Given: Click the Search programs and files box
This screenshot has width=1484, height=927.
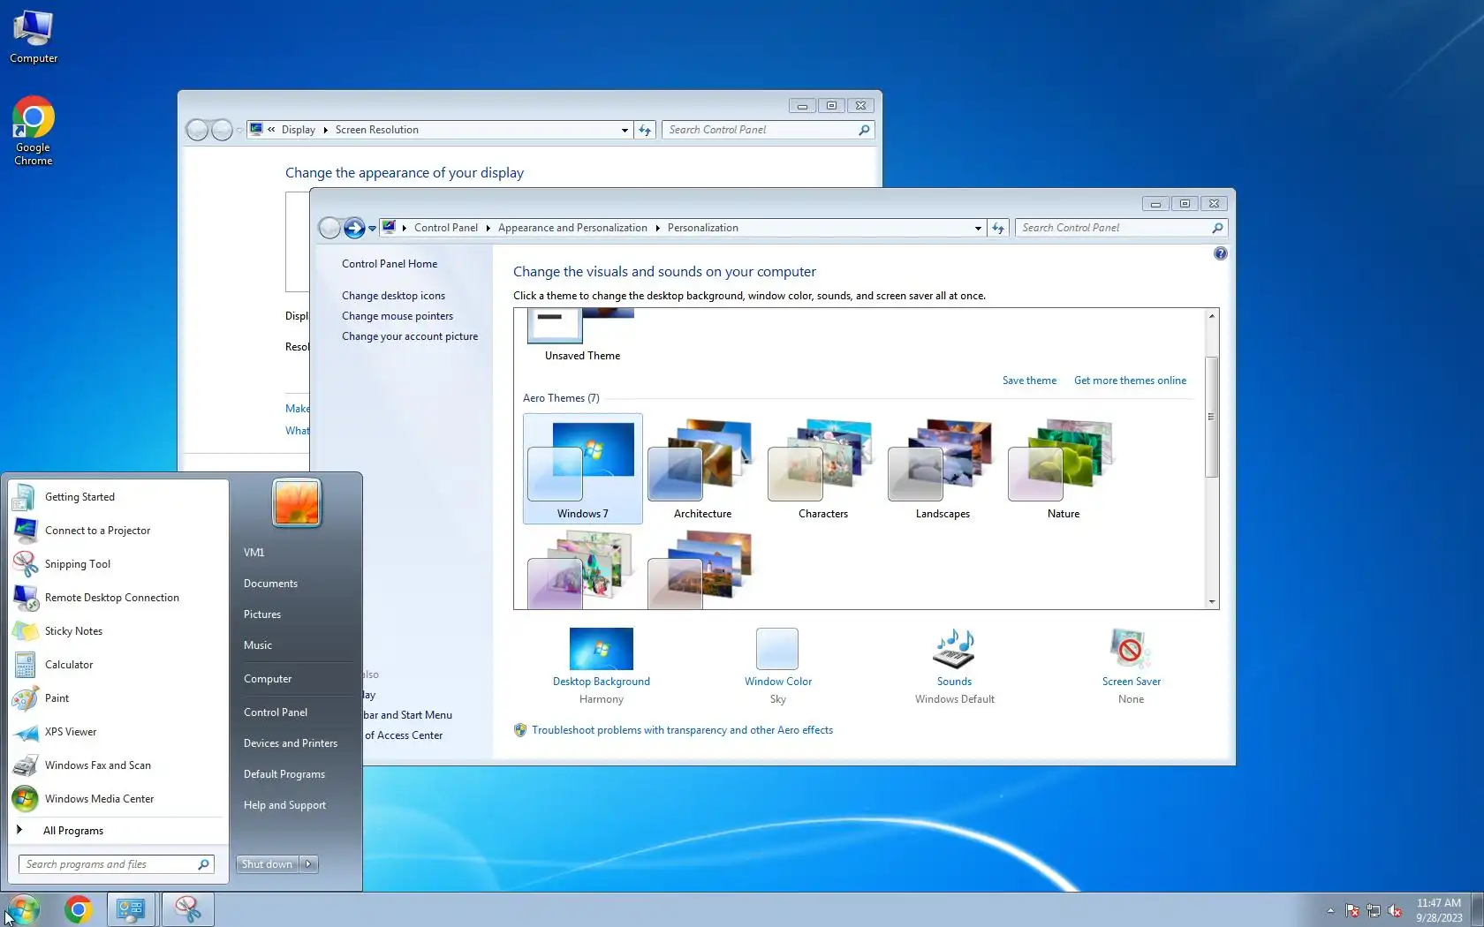Looking at the screenshot, I should (x=116, y=864).
